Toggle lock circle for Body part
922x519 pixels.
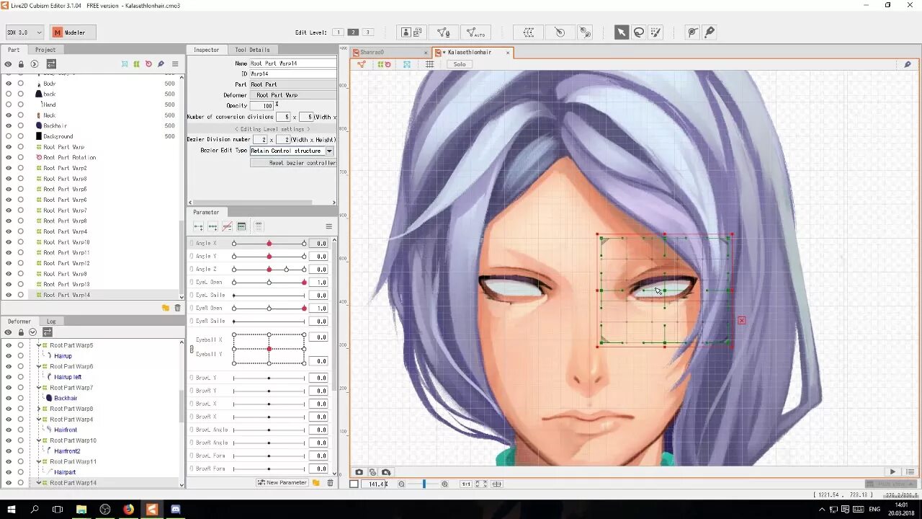pyautogui.click(x=20, y=84)
